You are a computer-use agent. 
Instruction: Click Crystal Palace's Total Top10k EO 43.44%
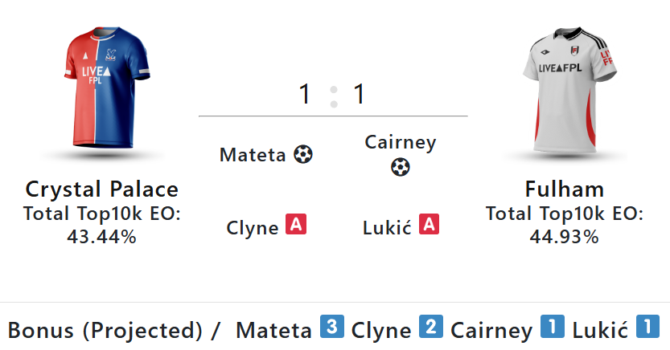[101, 226]
